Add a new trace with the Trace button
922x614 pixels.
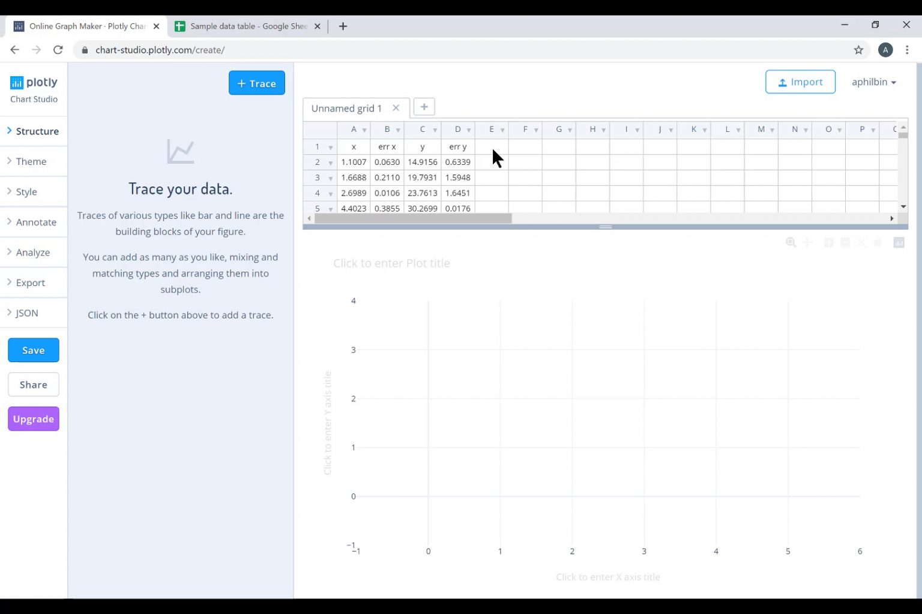point(256,83)
